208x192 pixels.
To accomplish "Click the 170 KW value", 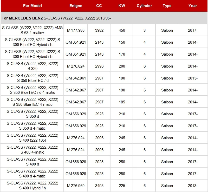I will [x=122, y=54].
